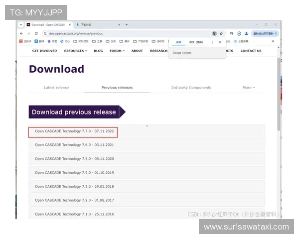
Task: Open Open CASCADE Technology 7.6.0 release
Action: point(74,145)
